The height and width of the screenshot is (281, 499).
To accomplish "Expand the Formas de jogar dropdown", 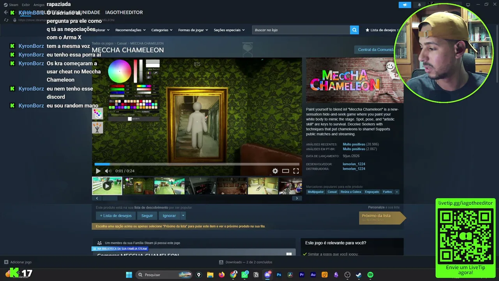I will (x=193, y=30).
